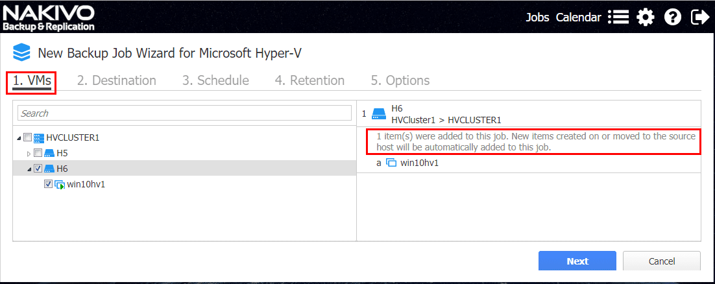715x284 pixels.
Task: Open the activities list icon in header
Action: click(x=618, y=18)
